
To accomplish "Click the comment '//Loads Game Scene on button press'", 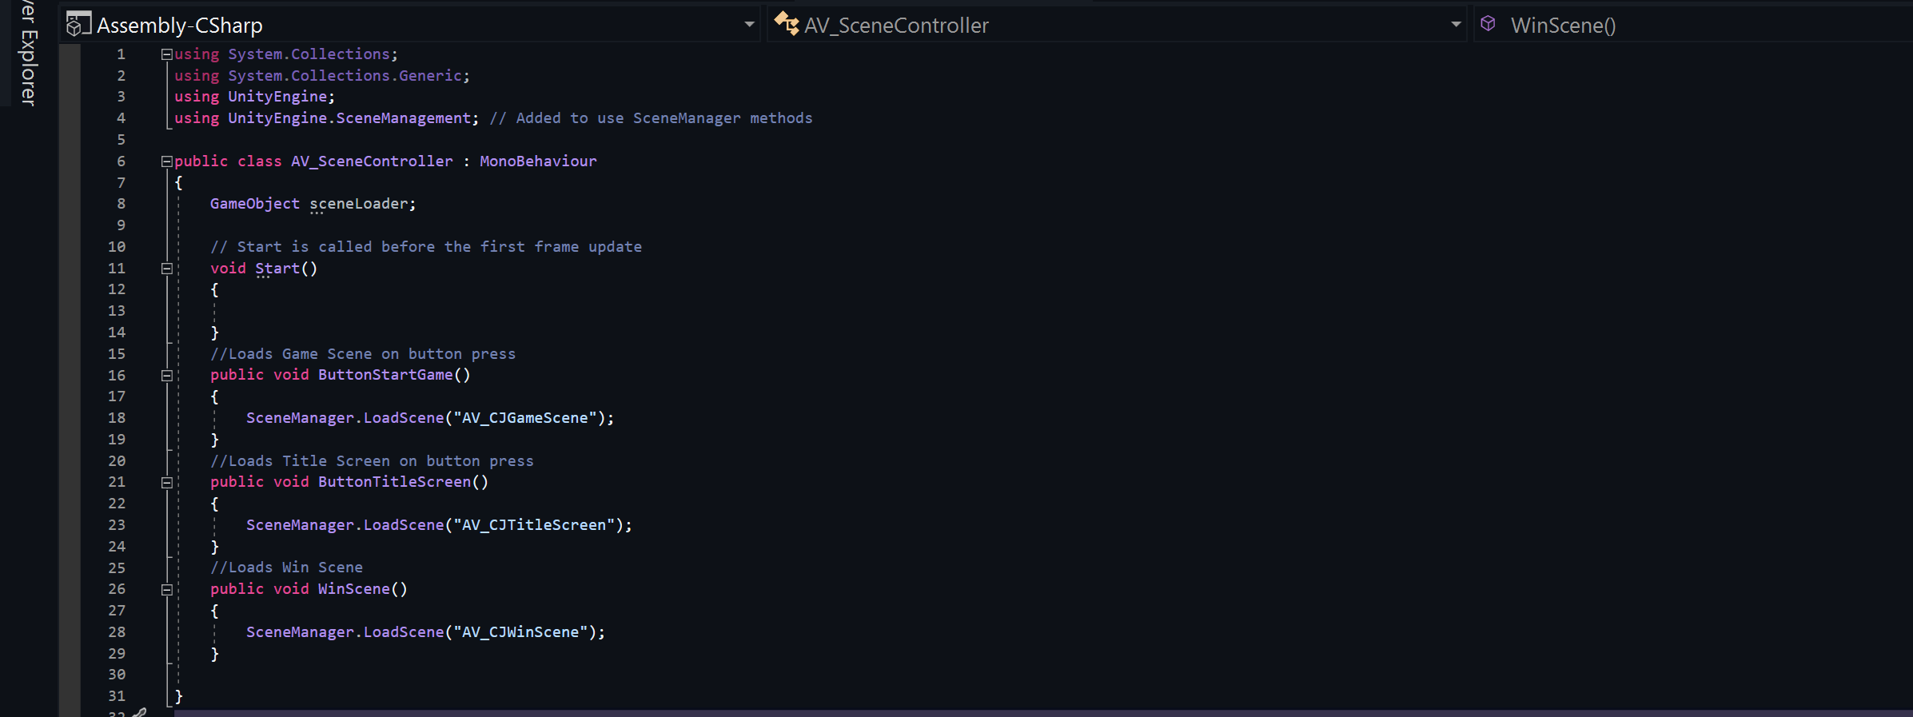I will 363,354.
